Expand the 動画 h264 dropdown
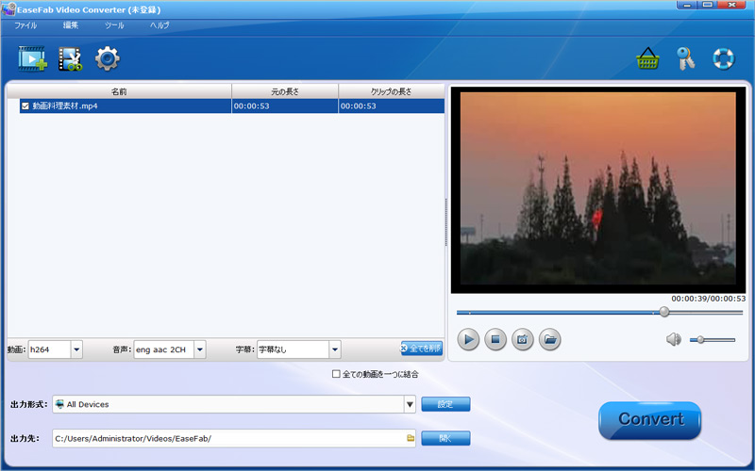The image size is (755, 471). click(x=76, y=349)
